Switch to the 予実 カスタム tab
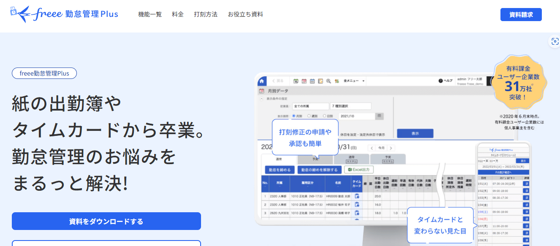560x246 pixels. [x=387, y=159]
